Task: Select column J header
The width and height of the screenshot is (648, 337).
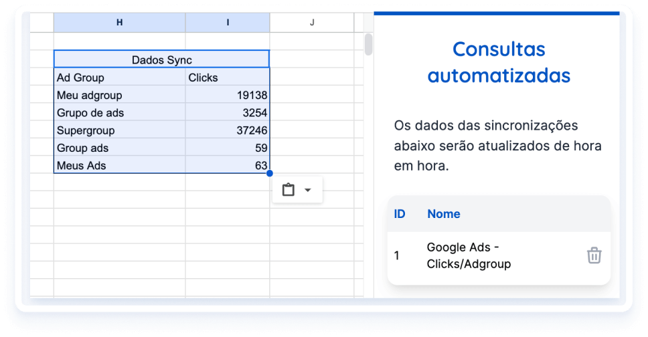Action: coord(312,23)
